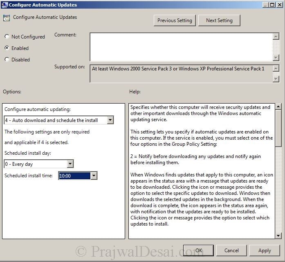This screenshot has width=285, height=262.
Task: Close the Configure Automatic Updates window
Action: (280, 5)
